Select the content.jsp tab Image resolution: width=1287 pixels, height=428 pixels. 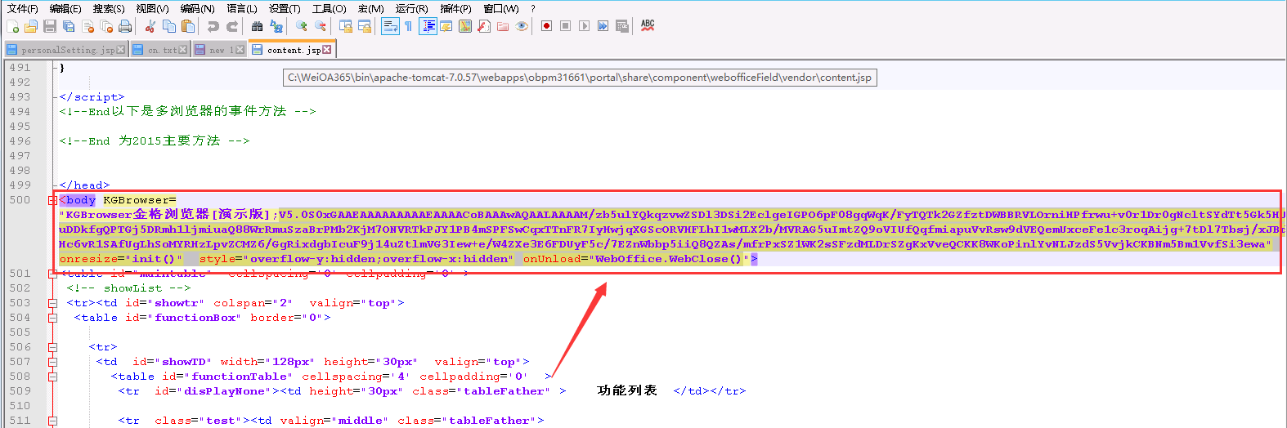coord(291,50)
